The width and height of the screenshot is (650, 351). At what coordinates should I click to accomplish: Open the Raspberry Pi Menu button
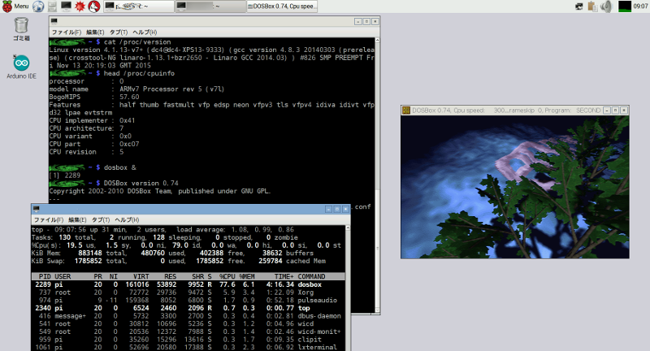tap(15, 6)
